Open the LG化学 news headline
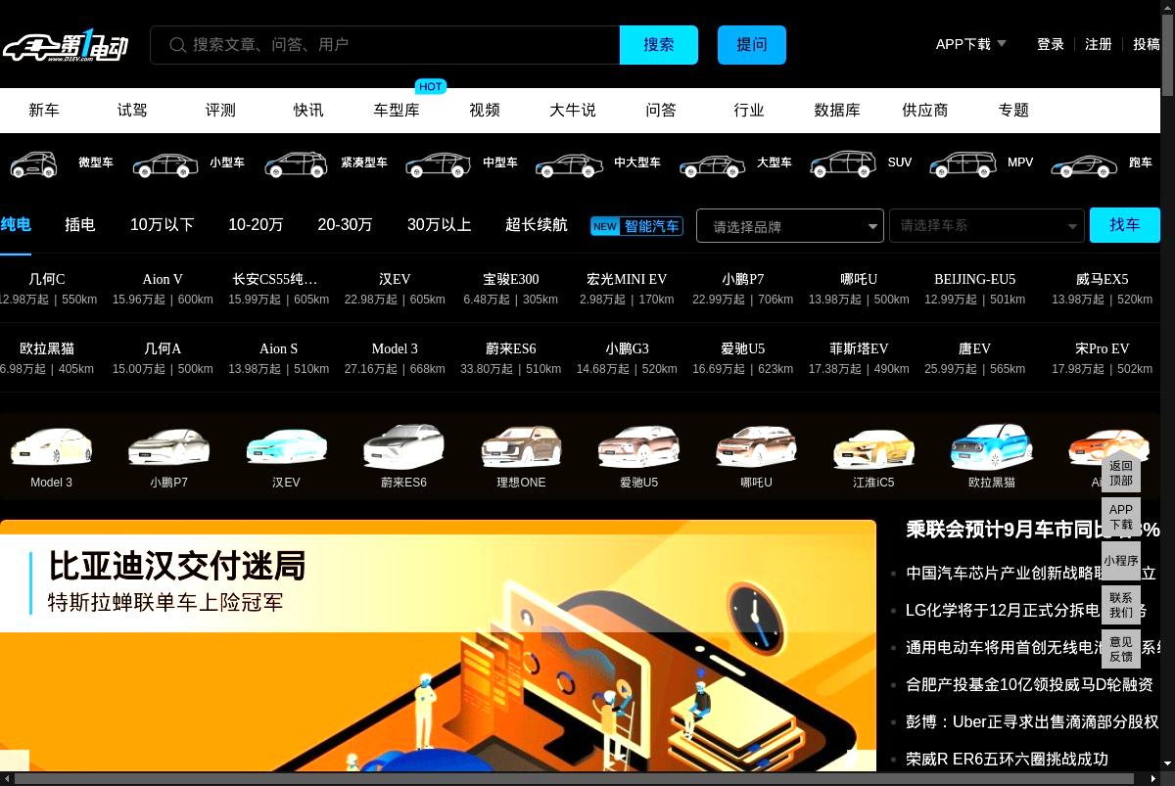This screenshot has height=786, width=1175. (1026, 610)
